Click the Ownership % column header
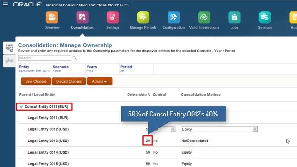The image size is (297, 167). (x=139, y=95)
